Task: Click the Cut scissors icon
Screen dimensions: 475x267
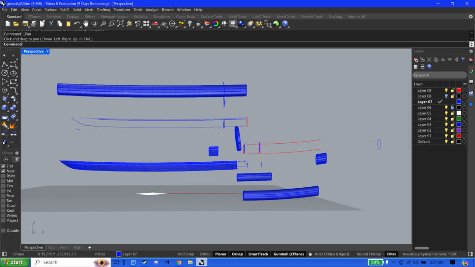Action: pos(51,24)
